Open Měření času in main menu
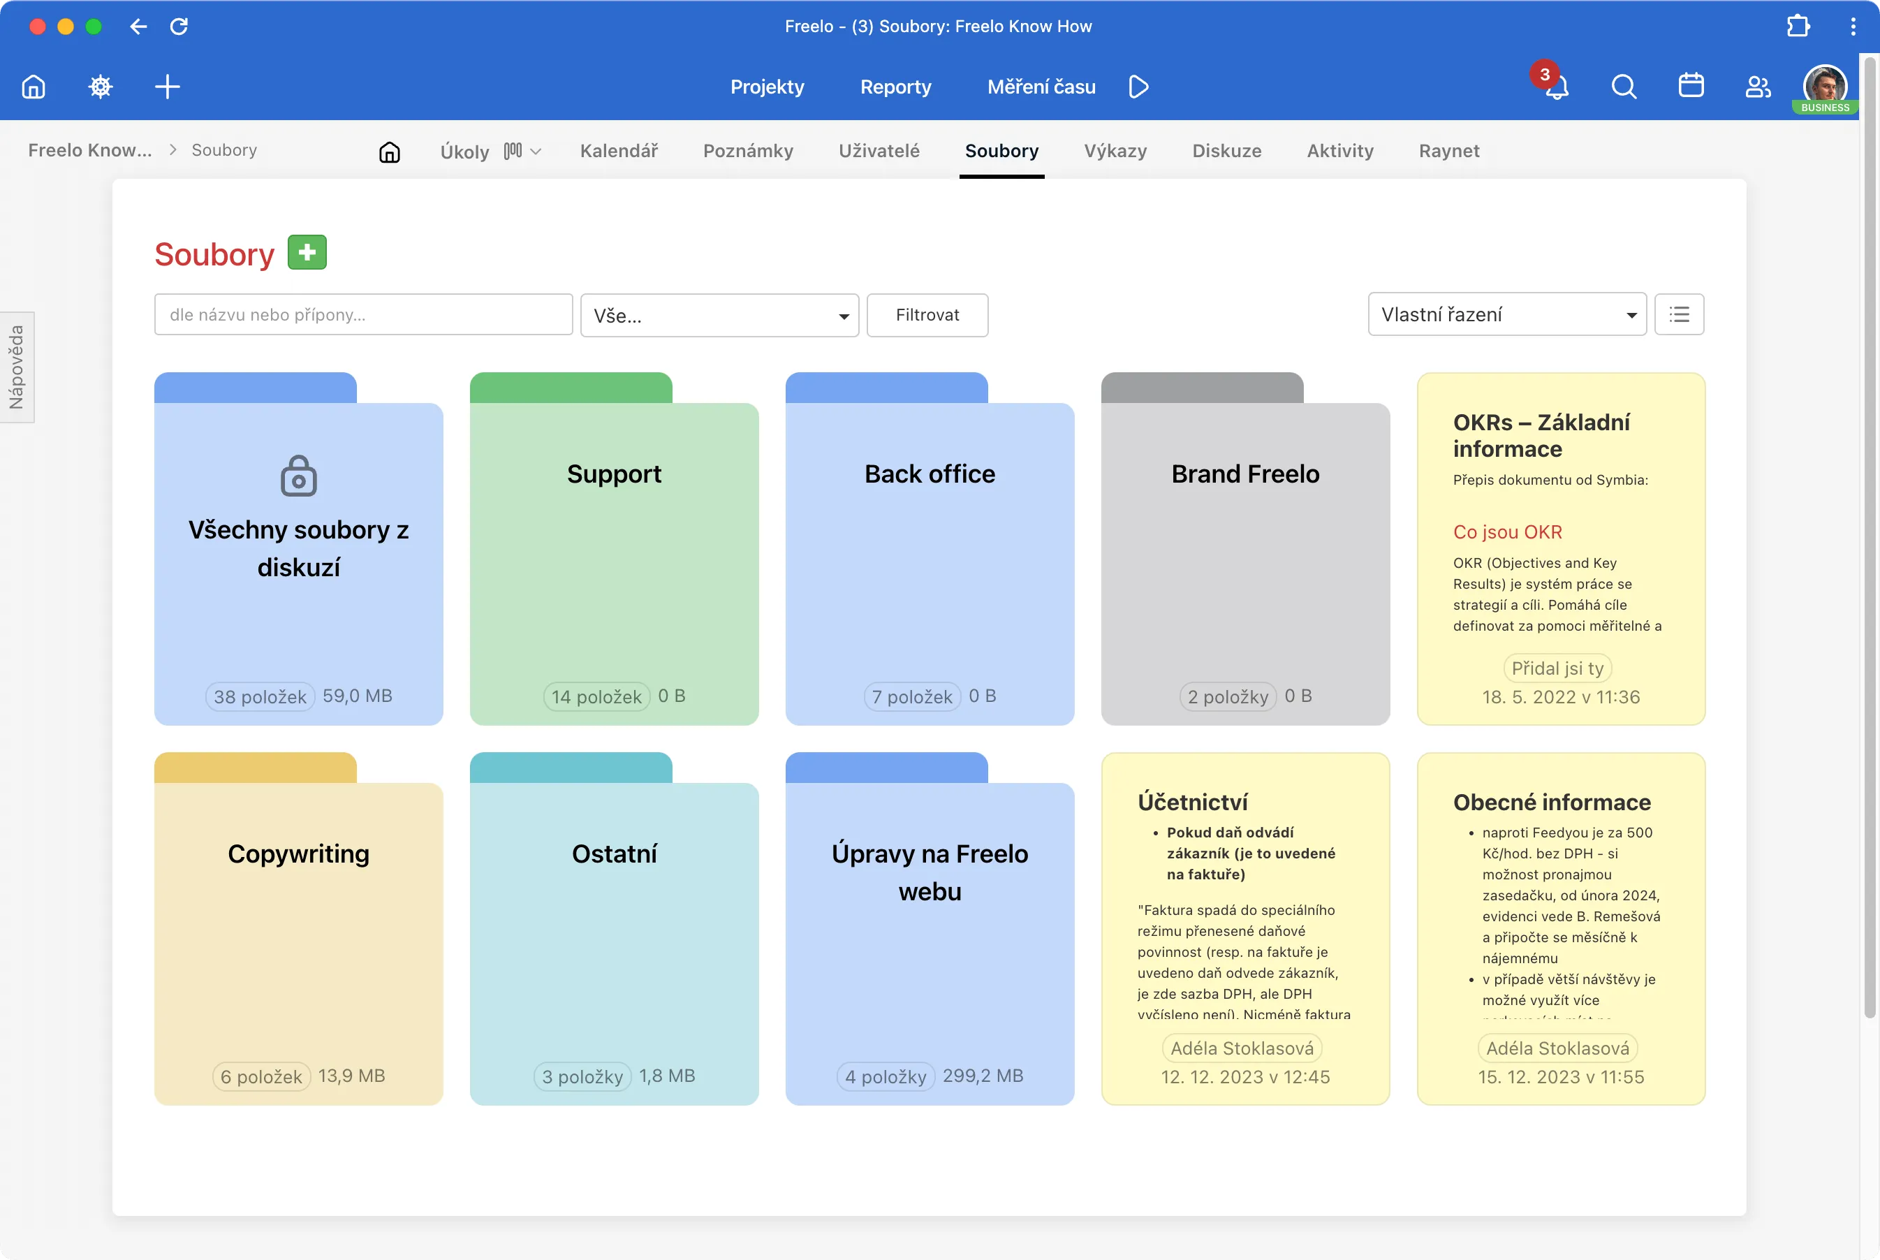Viewport: 1880px width, 1260px height. coord(1041,87)
